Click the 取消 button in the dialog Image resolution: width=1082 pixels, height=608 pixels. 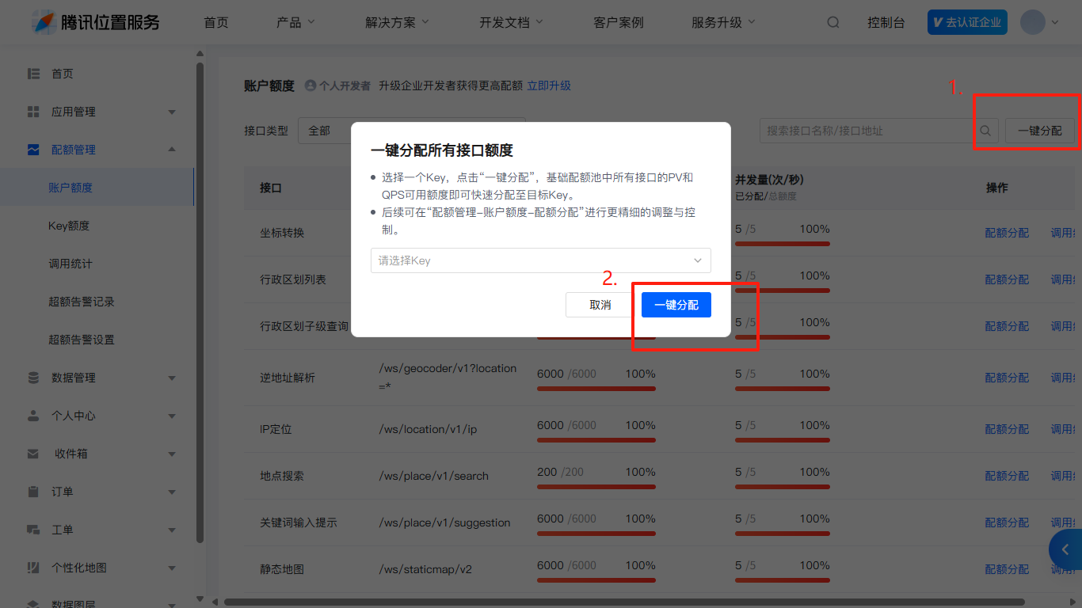pyautogui.click(x=600, y=305)
